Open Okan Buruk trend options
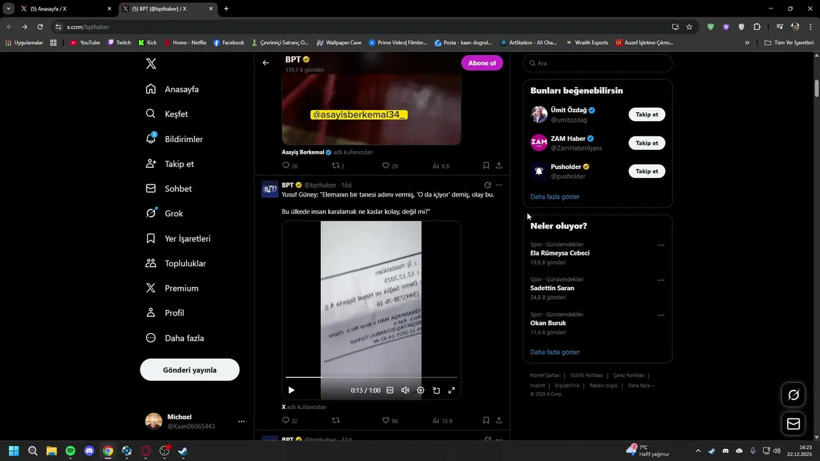The width and height of the screenshot is (820, 461). (x=661, y=316)
